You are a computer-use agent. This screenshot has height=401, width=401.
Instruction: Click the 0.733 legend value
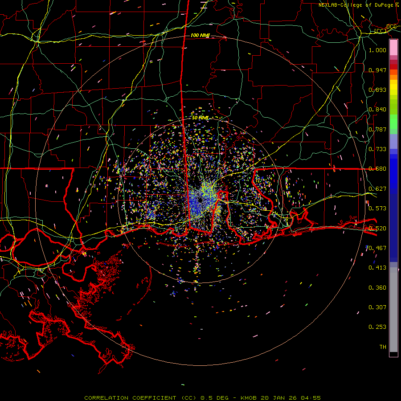coord(377,149)
